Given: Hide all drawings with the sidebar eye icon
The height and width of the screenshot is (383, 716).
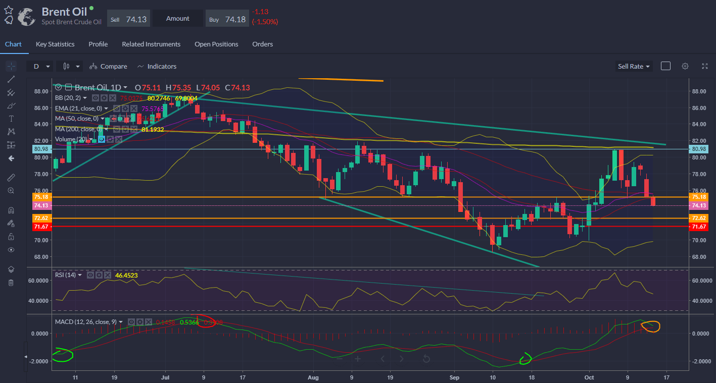Looking at the screenshot, I should (11, 250).
